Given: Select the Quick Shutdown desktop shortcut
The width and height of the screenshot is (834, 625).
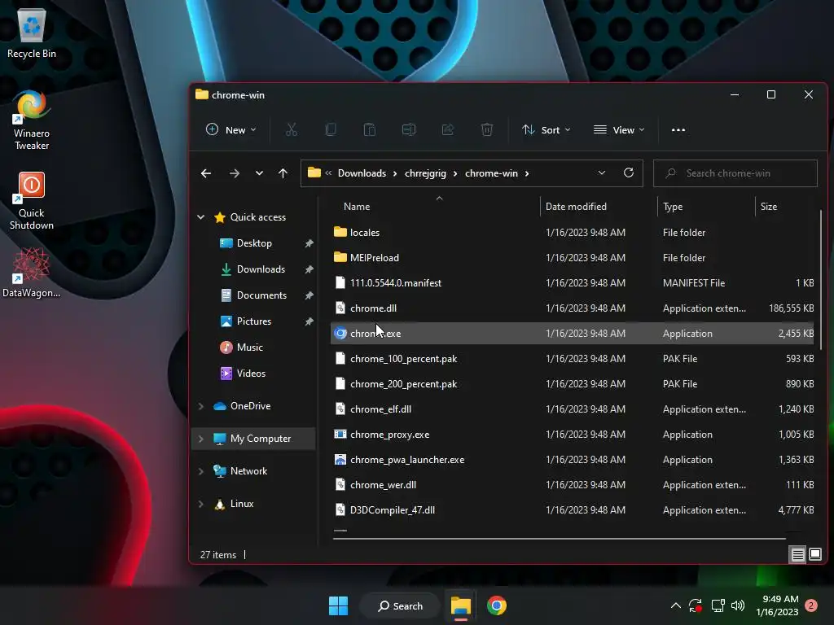Looking at the screenshot, I should (32, 200).
